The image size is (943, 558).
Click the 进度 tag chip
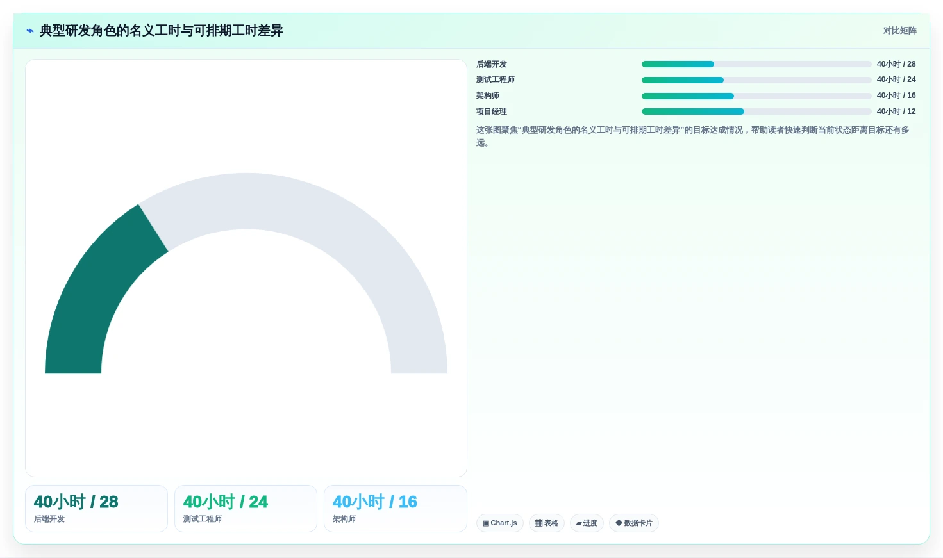[587, 523]
